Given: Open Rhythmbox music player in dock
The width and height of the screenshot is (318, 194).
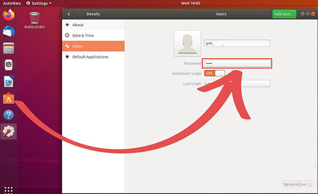Looking at the screenshot, I should tap(8, 65).
